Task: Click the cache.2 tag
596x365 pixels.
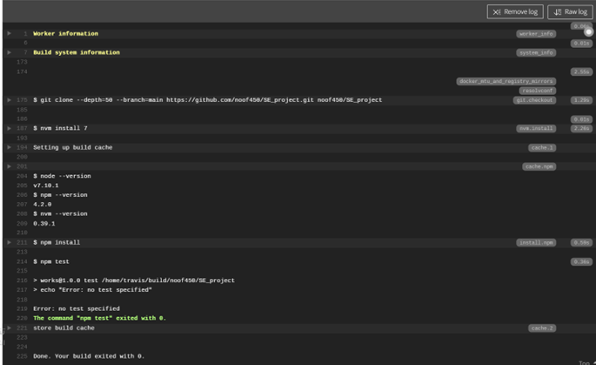Action: coord(542,328)
